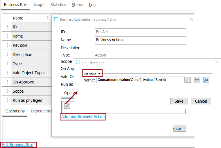Click the drag handle beside the Scope row

pos(7,91)
